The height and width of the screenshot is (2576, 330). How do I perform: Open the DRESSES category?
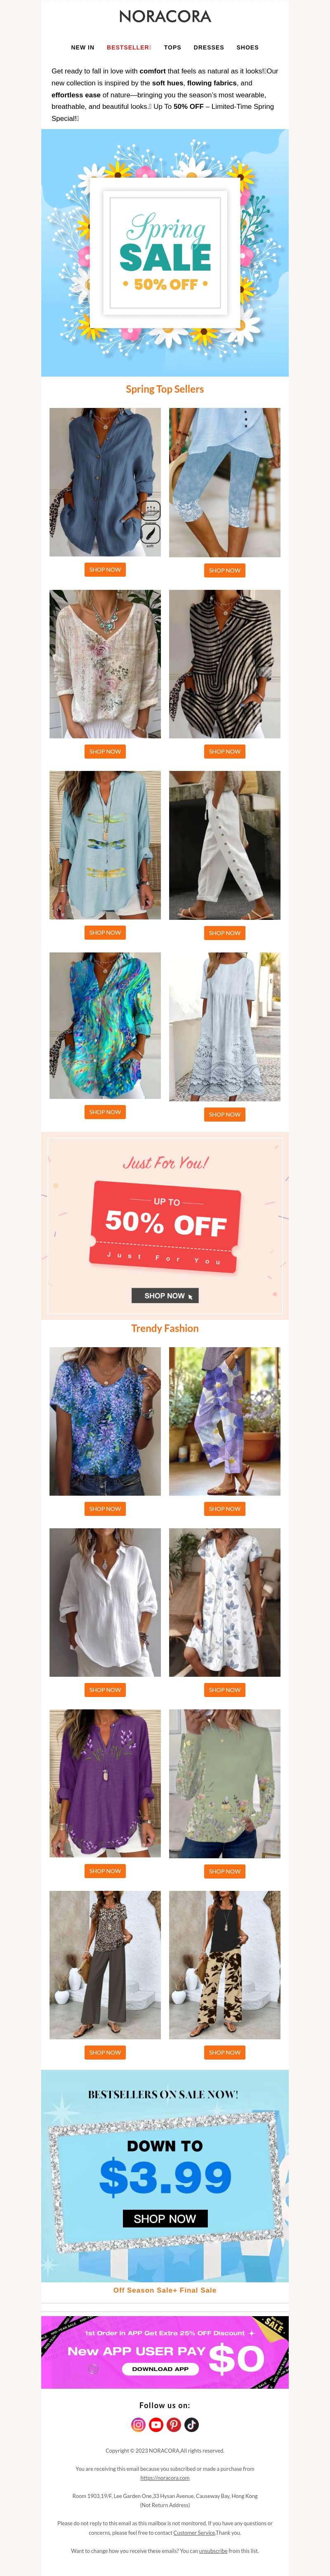[x=209, y=47]
